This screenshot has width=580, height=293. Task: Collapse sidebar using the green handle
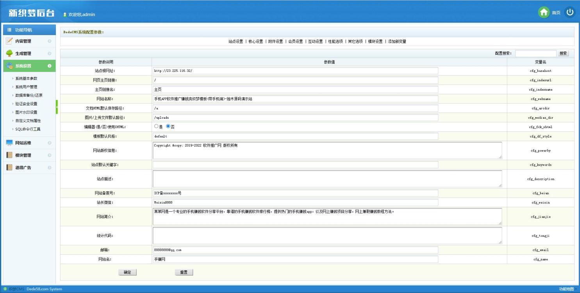(x=57, y=107)
